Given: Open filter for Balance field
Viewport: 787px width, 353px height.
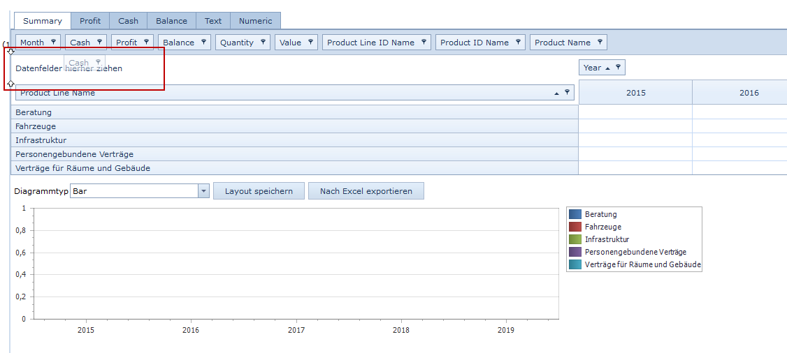Looking at the screenshot, I should pos(203,42).
